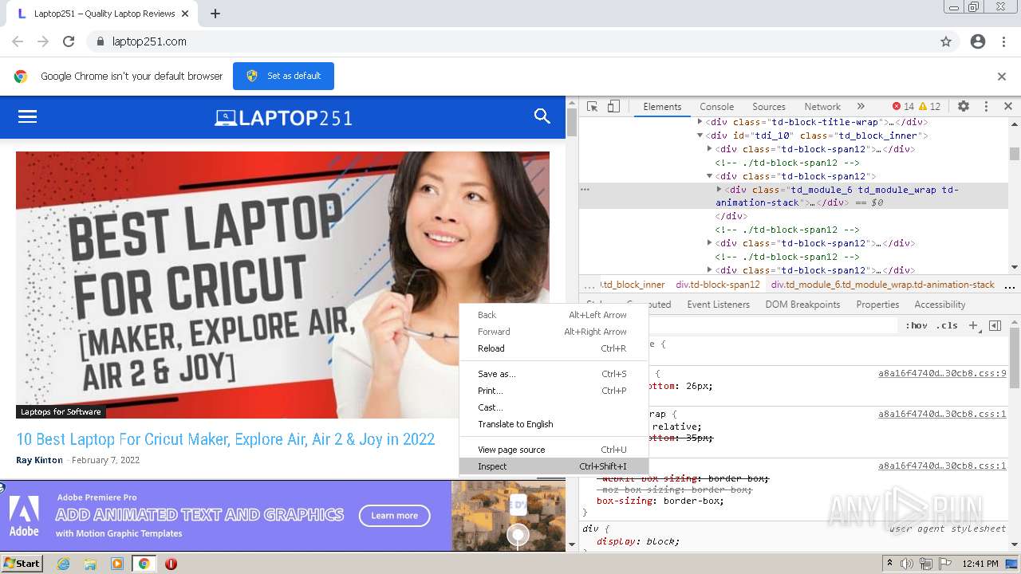The image size is (1021, 574).
Task: Go back using browser back arrow
Action: pos(18,41)
